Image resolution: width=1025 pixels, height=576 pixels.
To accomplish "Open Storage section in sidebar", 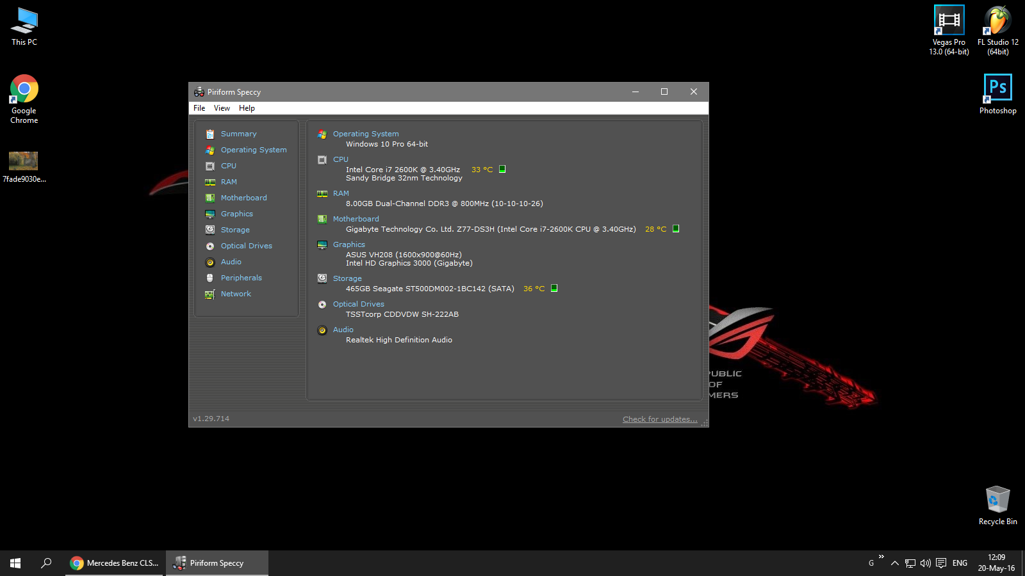I will click(235, 230).
